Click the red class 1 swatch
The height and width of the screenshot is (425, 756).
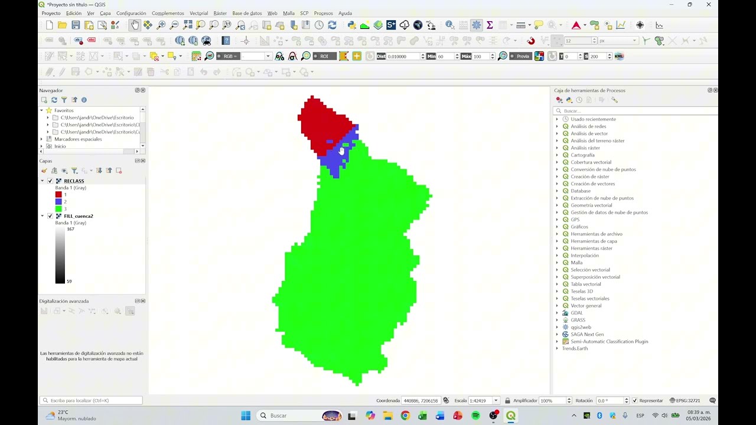(58, 195)
